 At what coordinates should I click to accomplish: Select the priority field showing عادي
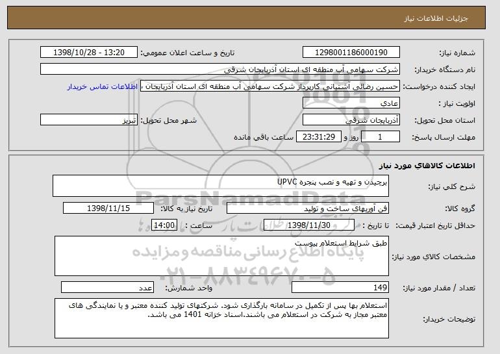[x=351, y=103]
